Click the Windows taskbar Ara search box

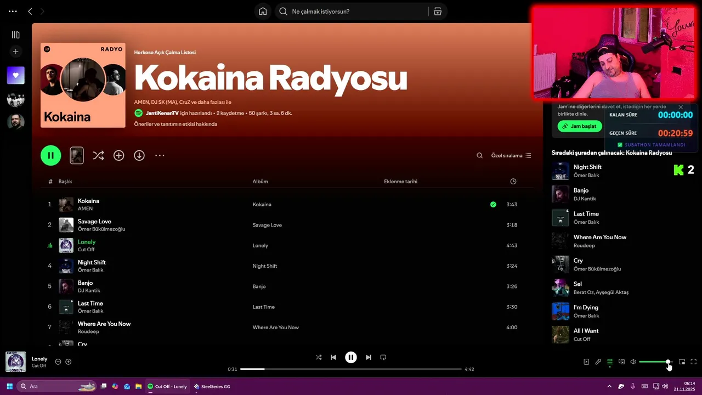(x=57, y=386)
